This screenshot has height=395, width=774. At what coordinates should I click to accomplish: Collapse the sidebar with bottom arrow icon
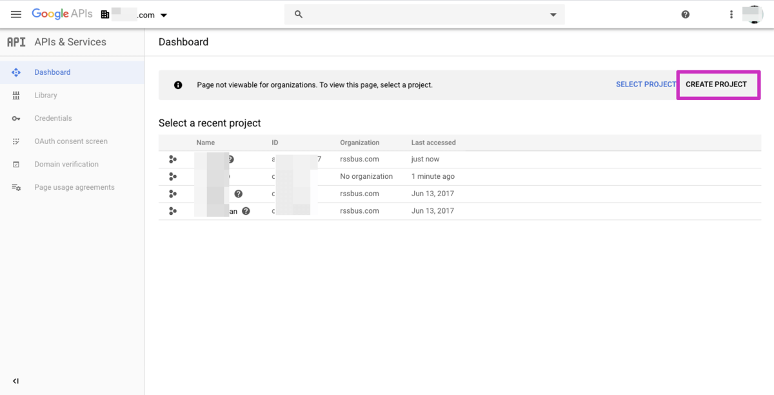pos(16,381)
